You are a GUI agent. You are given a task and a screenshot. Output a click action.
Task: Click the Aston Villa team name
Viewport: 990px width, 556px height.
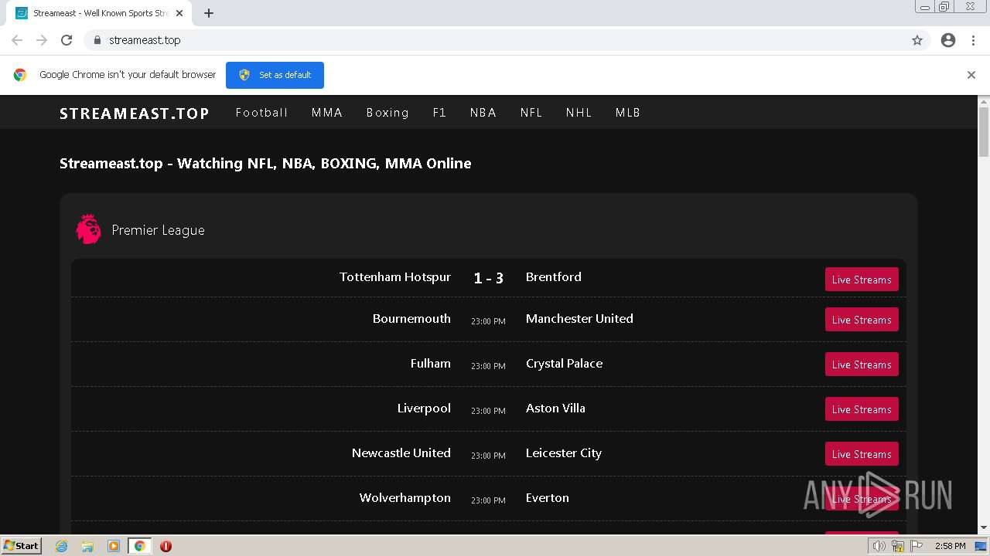[x=555, y=409]
